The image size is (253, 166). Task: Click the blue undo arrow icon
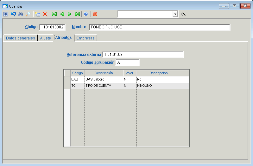click(x=13, y=14)
